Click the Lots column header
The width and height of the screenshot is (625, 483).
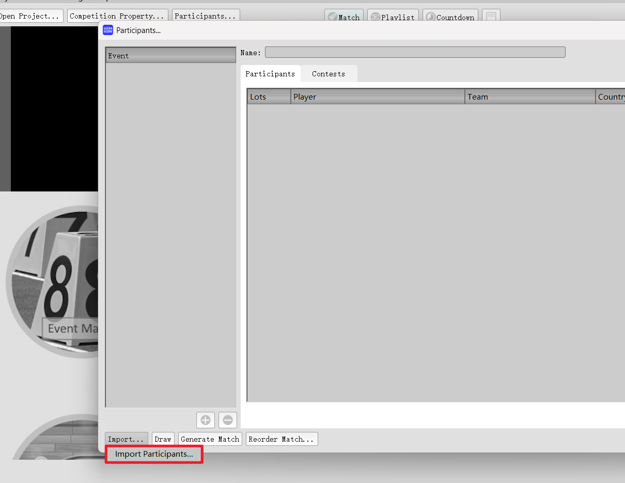point(269,96)
